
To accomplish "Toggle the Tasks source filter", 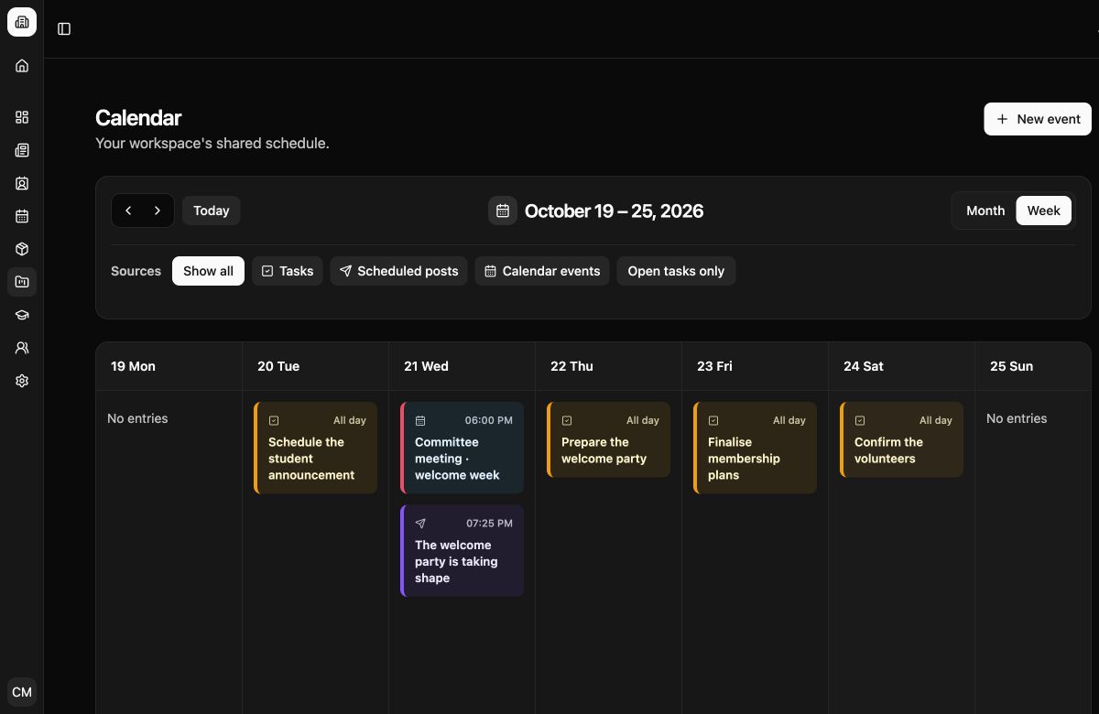I will click(x=288, y=271).
